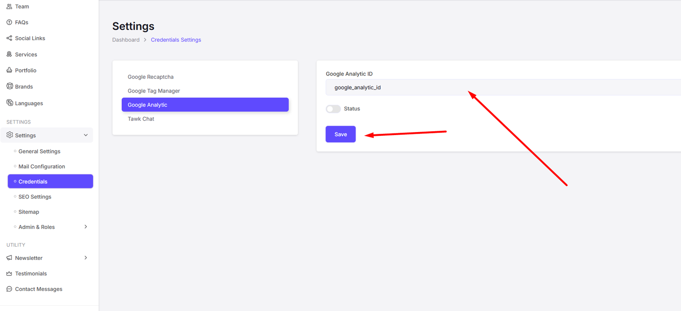Expand the Newsletter submenu arrow
681x311 pixels.
click(x=86, y=258)
